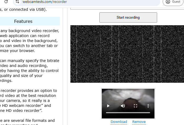Image resolution: width=184 pixels, height=125 pixels.
Task: Click the text mentioning connected via USB
Action: (24, 10)
